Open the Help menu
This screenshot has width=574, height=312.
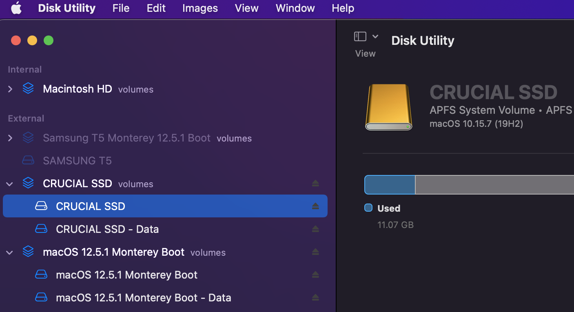click(x=342, y=8)
